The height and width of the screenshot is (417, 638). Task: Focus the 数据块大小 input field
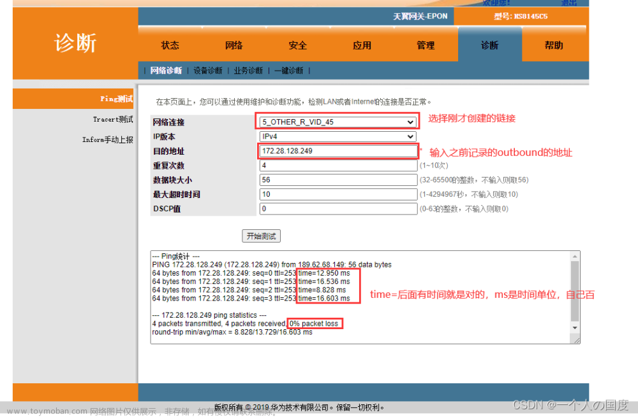339,180
